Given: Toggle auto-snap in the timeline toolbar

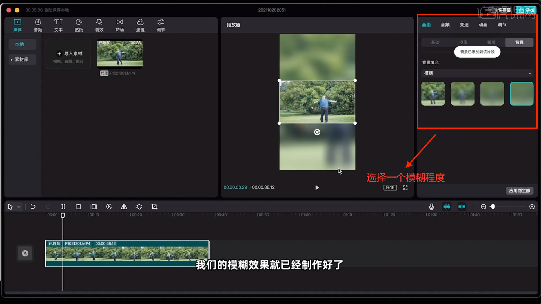Looking at the screenshot, I should click(x=447, y=206).
